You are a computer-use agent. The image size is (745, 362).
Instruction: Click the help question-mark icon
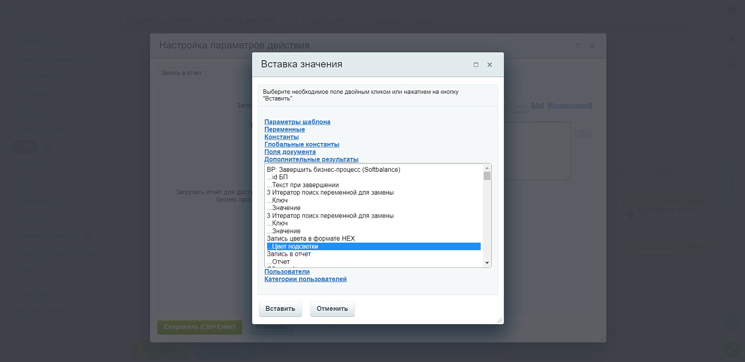coord(732,10)
